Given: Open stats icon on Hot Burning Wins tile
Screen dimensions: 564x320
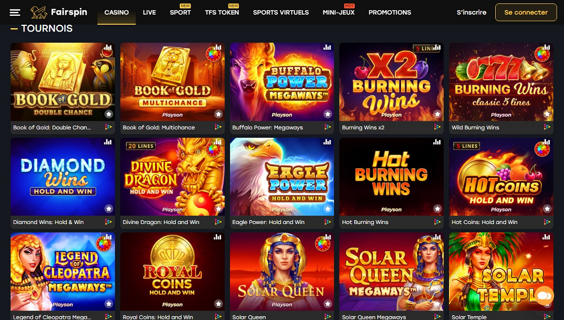Looking at the screenshot, I should [x=437, y=142].
